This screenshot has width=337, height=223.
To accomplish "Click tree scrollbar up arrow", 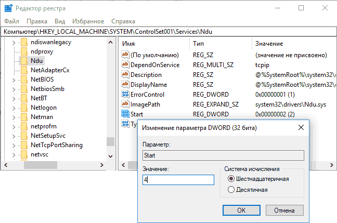I will (x=110, y=42).
